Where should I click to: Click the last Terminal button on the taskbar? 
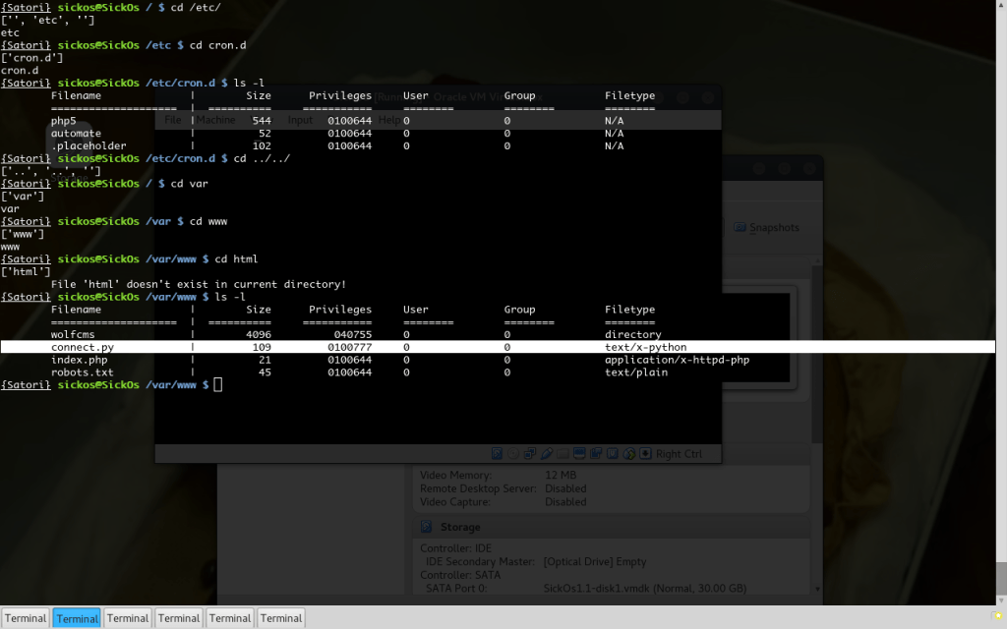[280, 617]
